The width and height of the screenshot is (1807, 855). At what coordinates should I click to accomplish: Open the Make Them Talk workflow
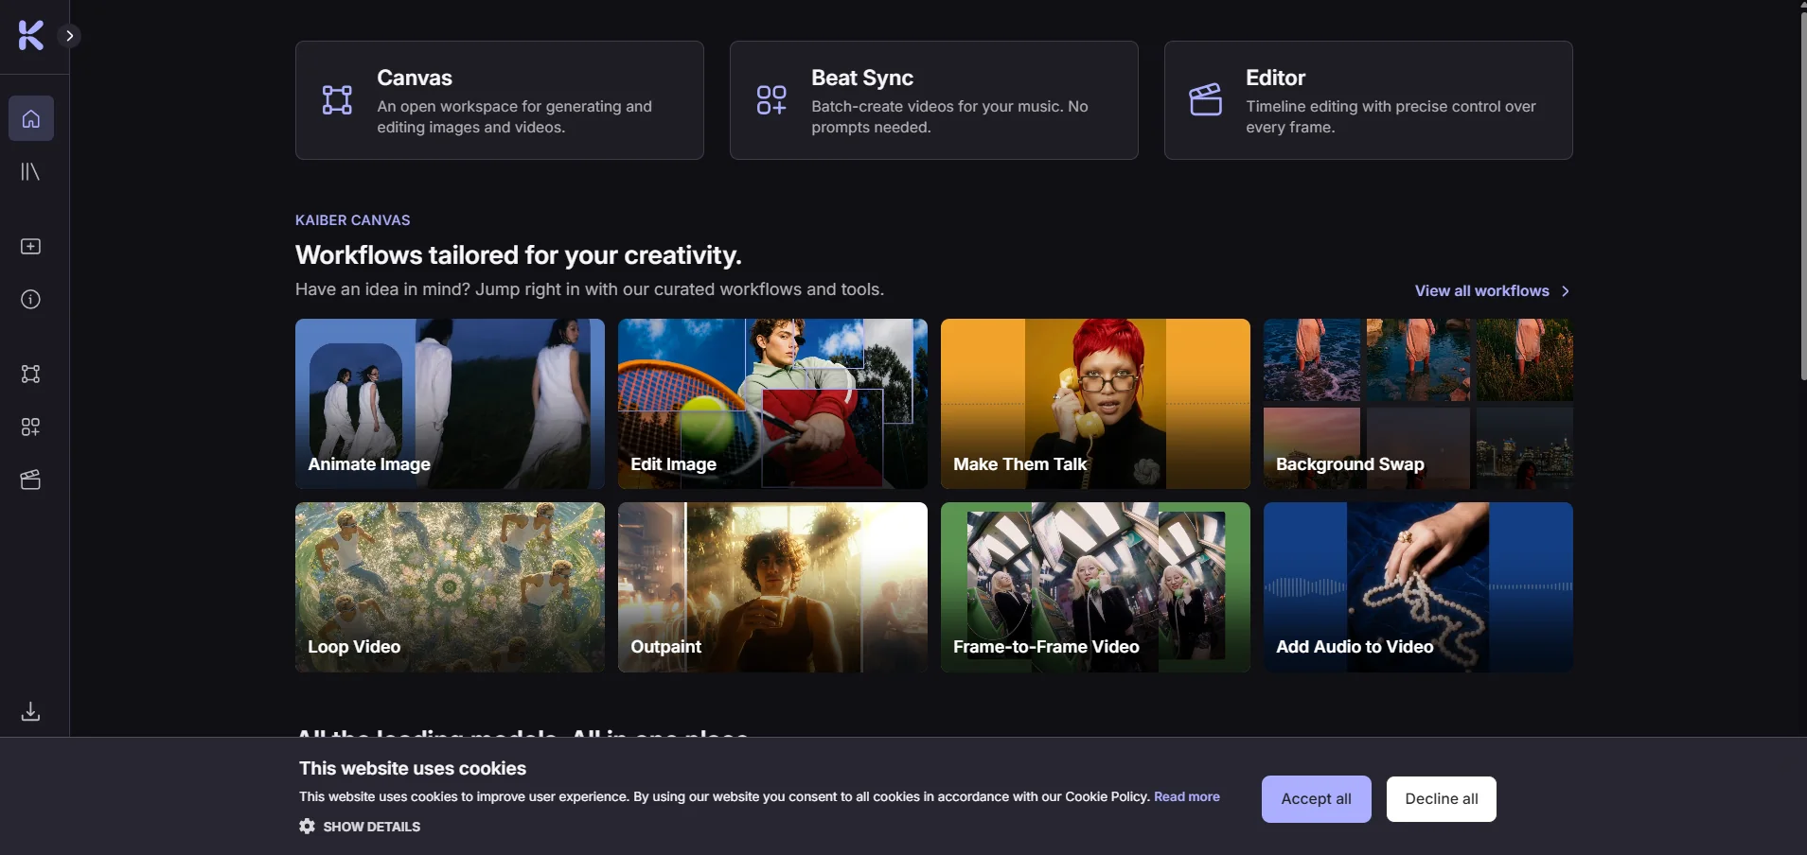[x=1095, y=404]
